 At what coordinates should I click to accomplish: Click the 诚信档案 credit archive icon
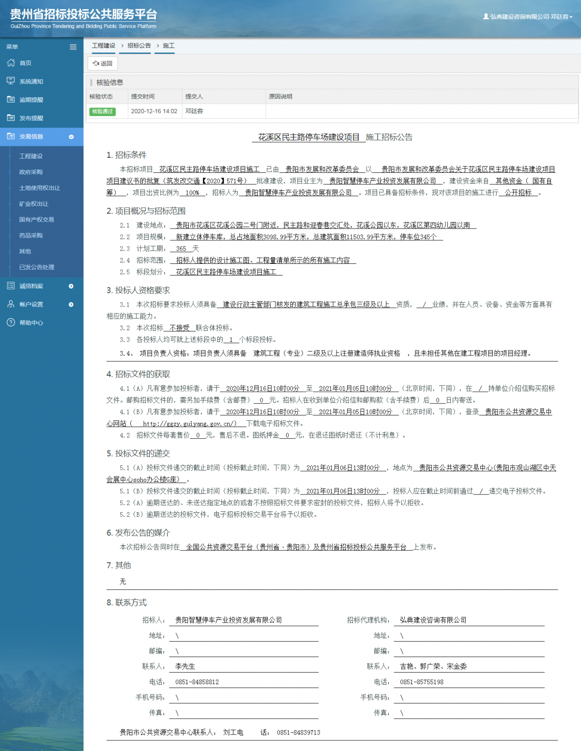pyautogui.click(x=11, y=286)
